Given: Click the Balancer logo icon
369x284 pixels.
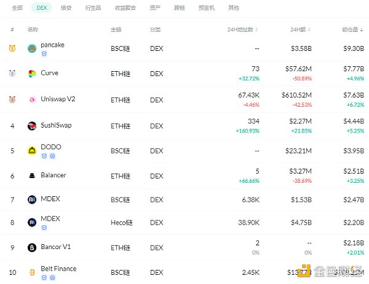Looking at the screenshot, I should [32, 175].
